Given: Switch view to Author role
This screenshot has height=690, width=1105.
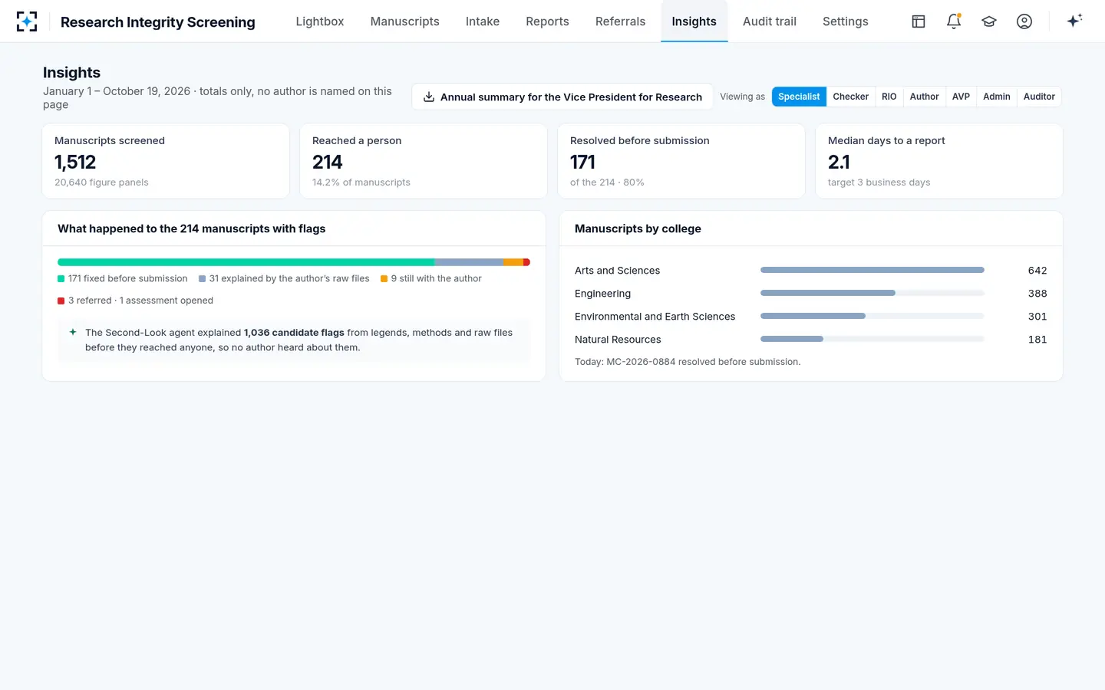Looking at the screenshot, I should pyautogui.click(x=925, y=97).
